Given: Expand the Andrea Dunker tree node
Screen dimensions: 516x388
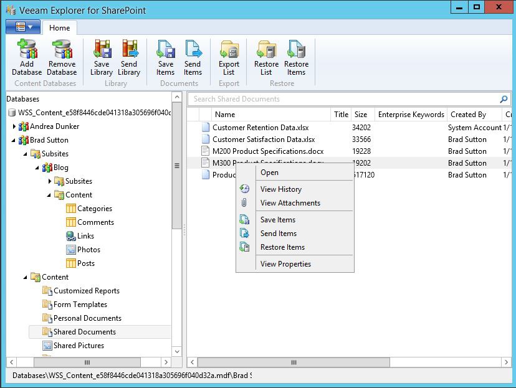Looking at the screenshot, I should click(14, 126).
